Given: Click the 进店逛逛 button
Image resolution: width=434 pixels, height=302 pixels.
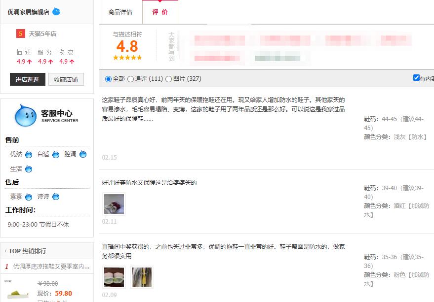Looking at the screenshot, I should [27, 79].
